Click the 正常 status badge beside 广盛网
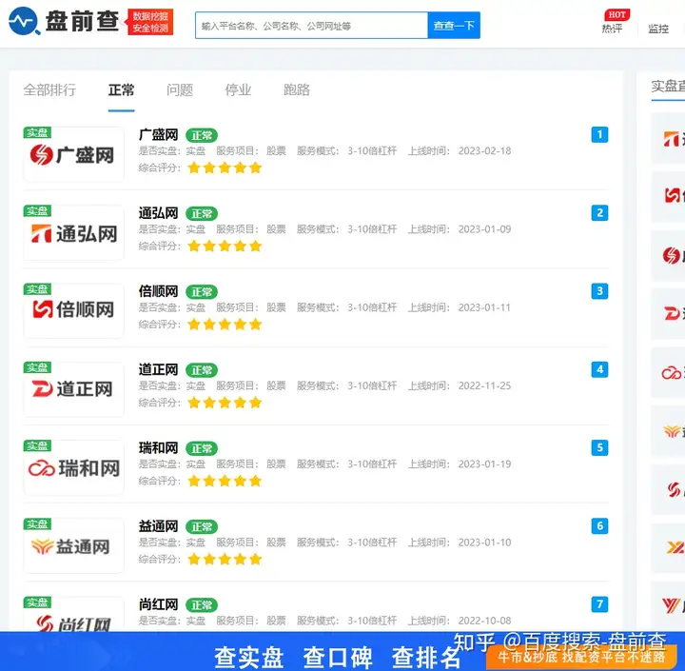The height and width of the screenshot is (671, 685). [202, 135]
